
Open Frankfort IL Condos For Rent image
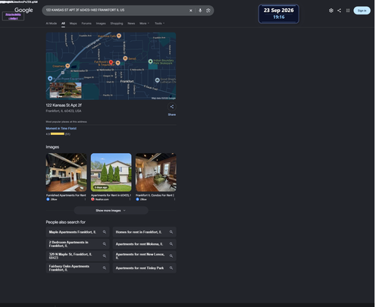coord(156,172)
